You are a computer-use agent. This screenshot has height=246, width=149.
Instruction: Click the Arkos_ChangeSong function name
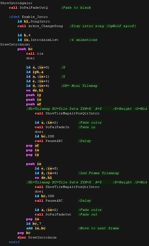click(46, 26)
